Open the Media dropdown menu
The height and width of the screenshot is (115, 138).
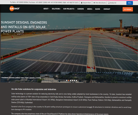90,9
